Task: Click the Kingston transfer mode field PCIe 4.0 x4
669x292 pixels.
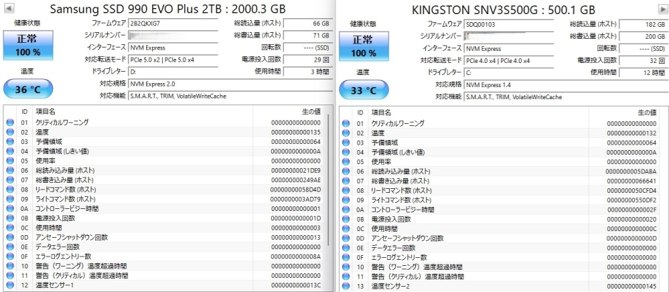Action: [508, 61]
